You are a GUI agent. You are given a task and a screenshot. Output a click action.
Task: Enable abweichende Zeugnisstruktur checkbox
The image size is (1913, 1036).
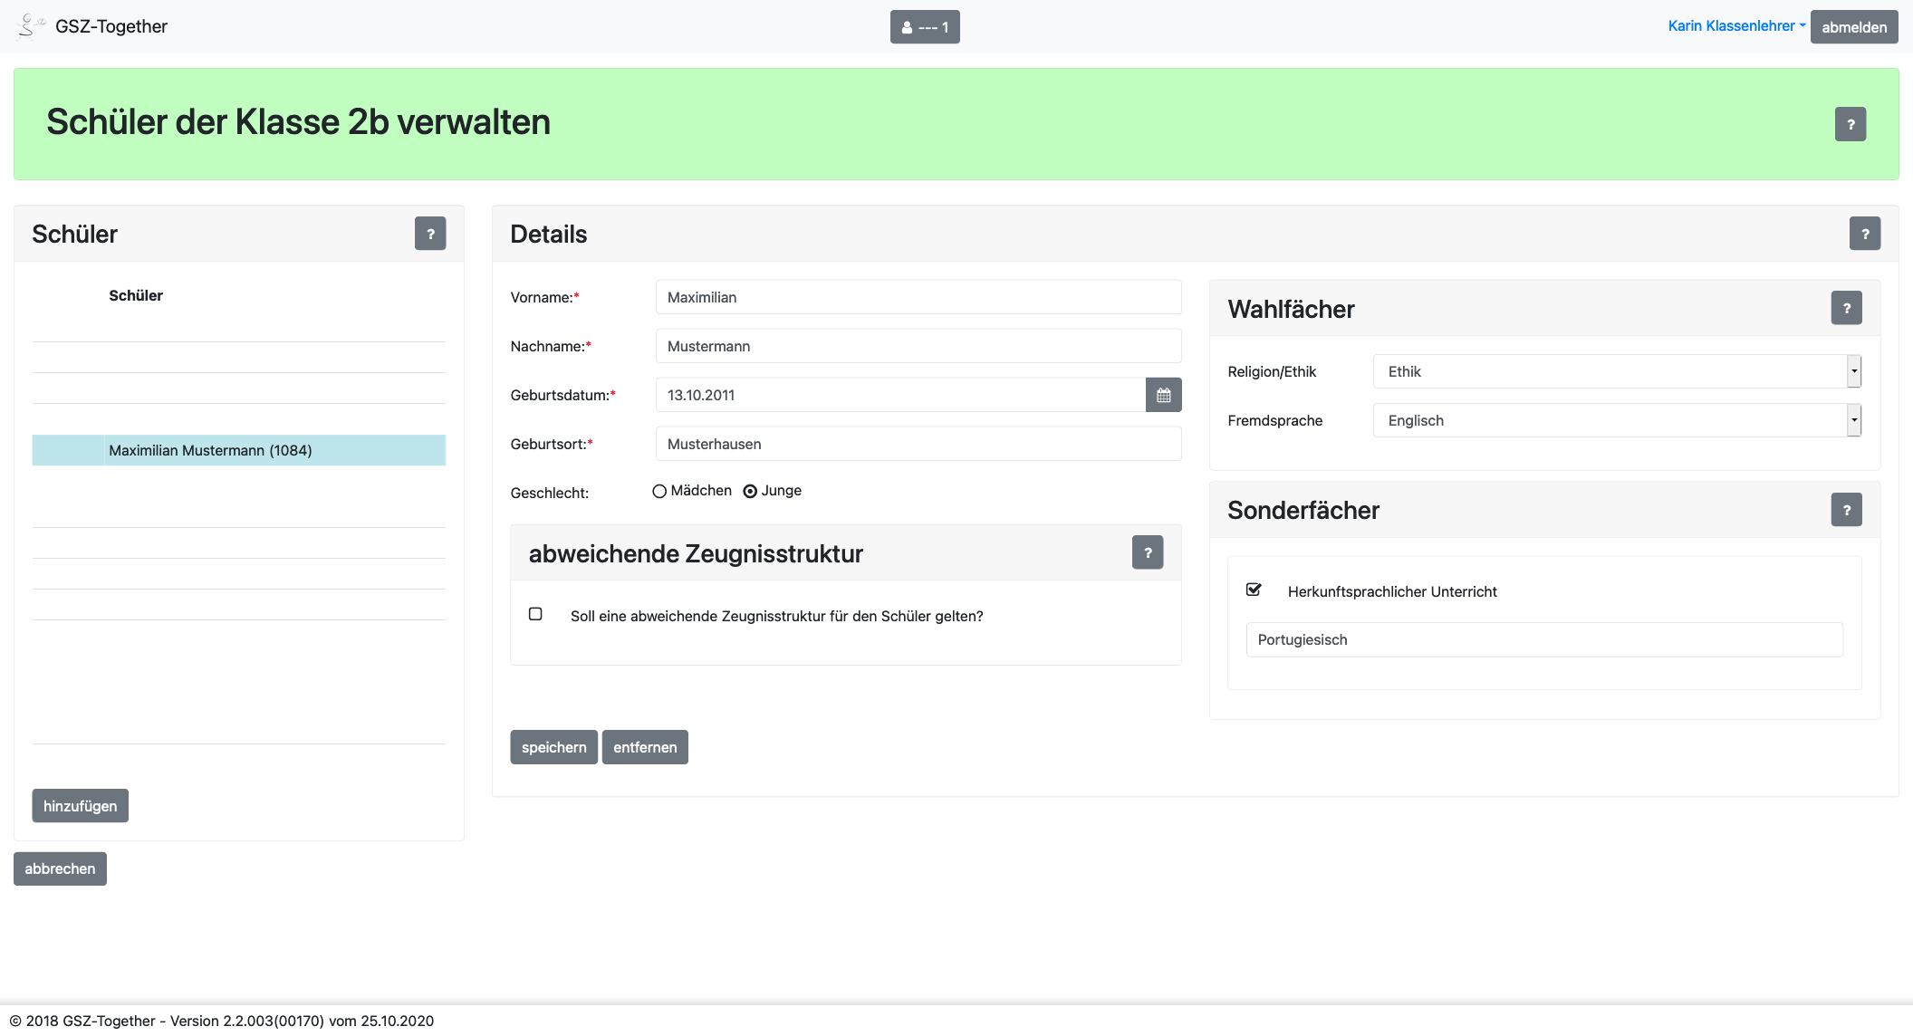coord(535,614)
